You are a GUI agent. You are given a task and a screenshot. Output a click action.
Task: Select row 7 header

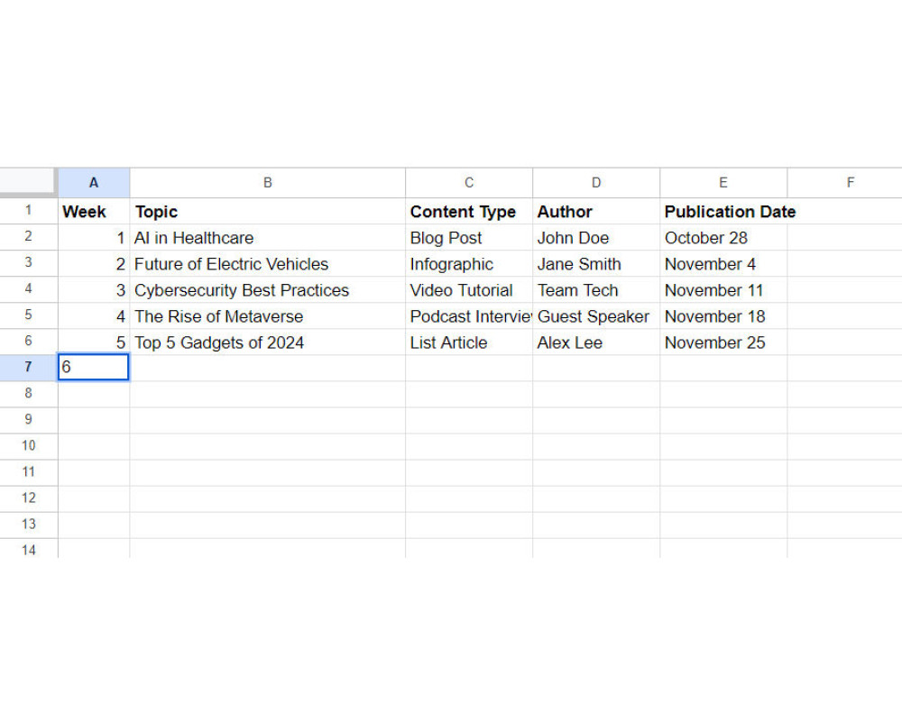point(28,368)
